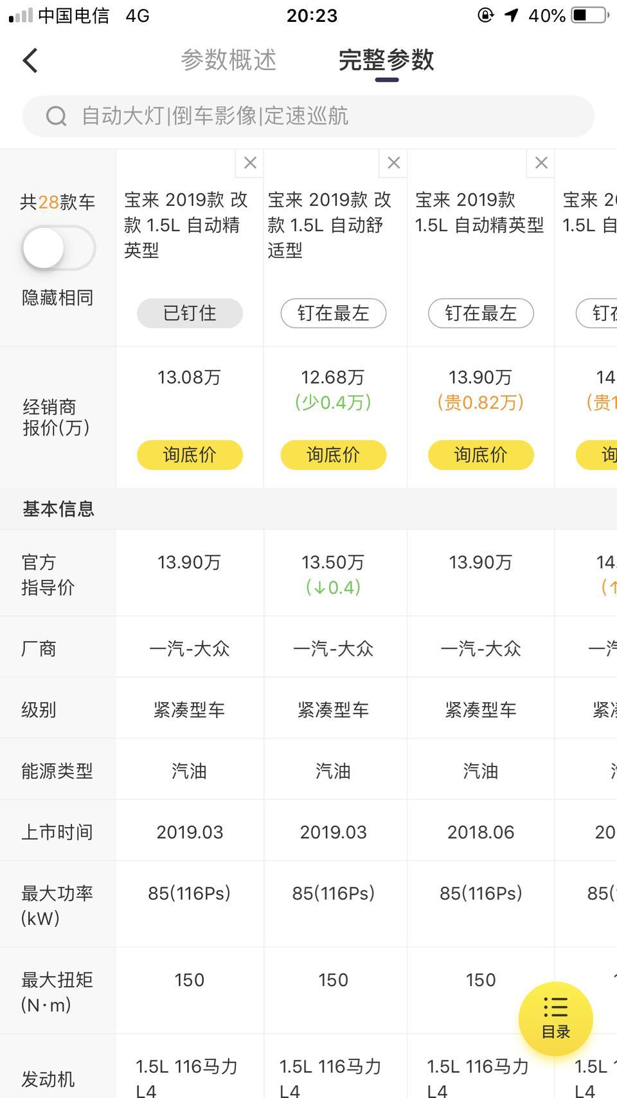Viewport: 617px width, 1098px height.
Task: Tap the 共28款车 count label
Action: pyautogui.click(x=58, y=202)
